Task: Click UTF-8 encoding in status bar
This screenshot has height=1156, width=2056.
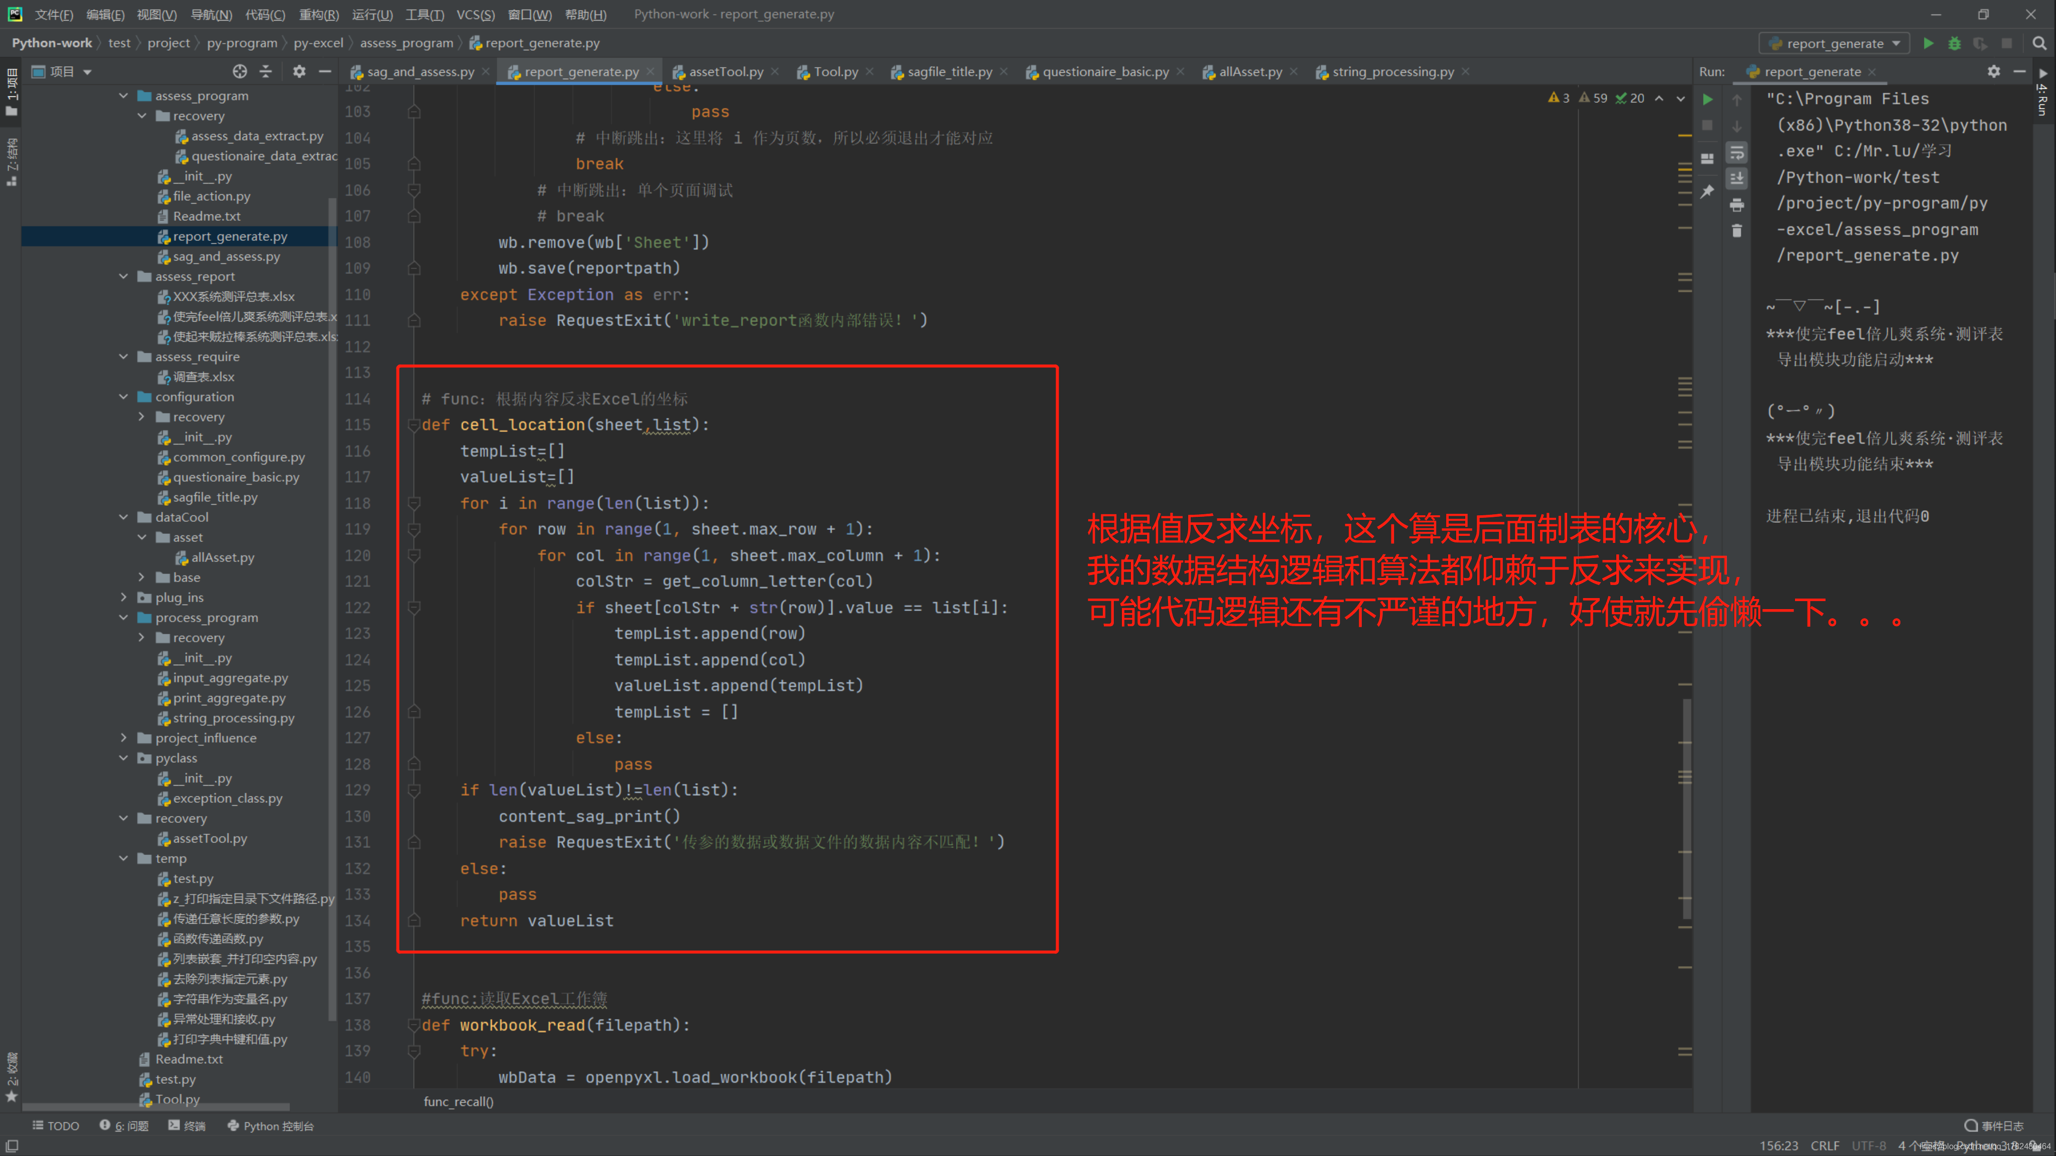Action: [x=1869, y=1145]
